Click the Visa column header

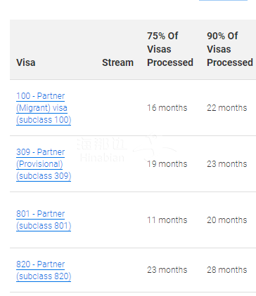26,62
